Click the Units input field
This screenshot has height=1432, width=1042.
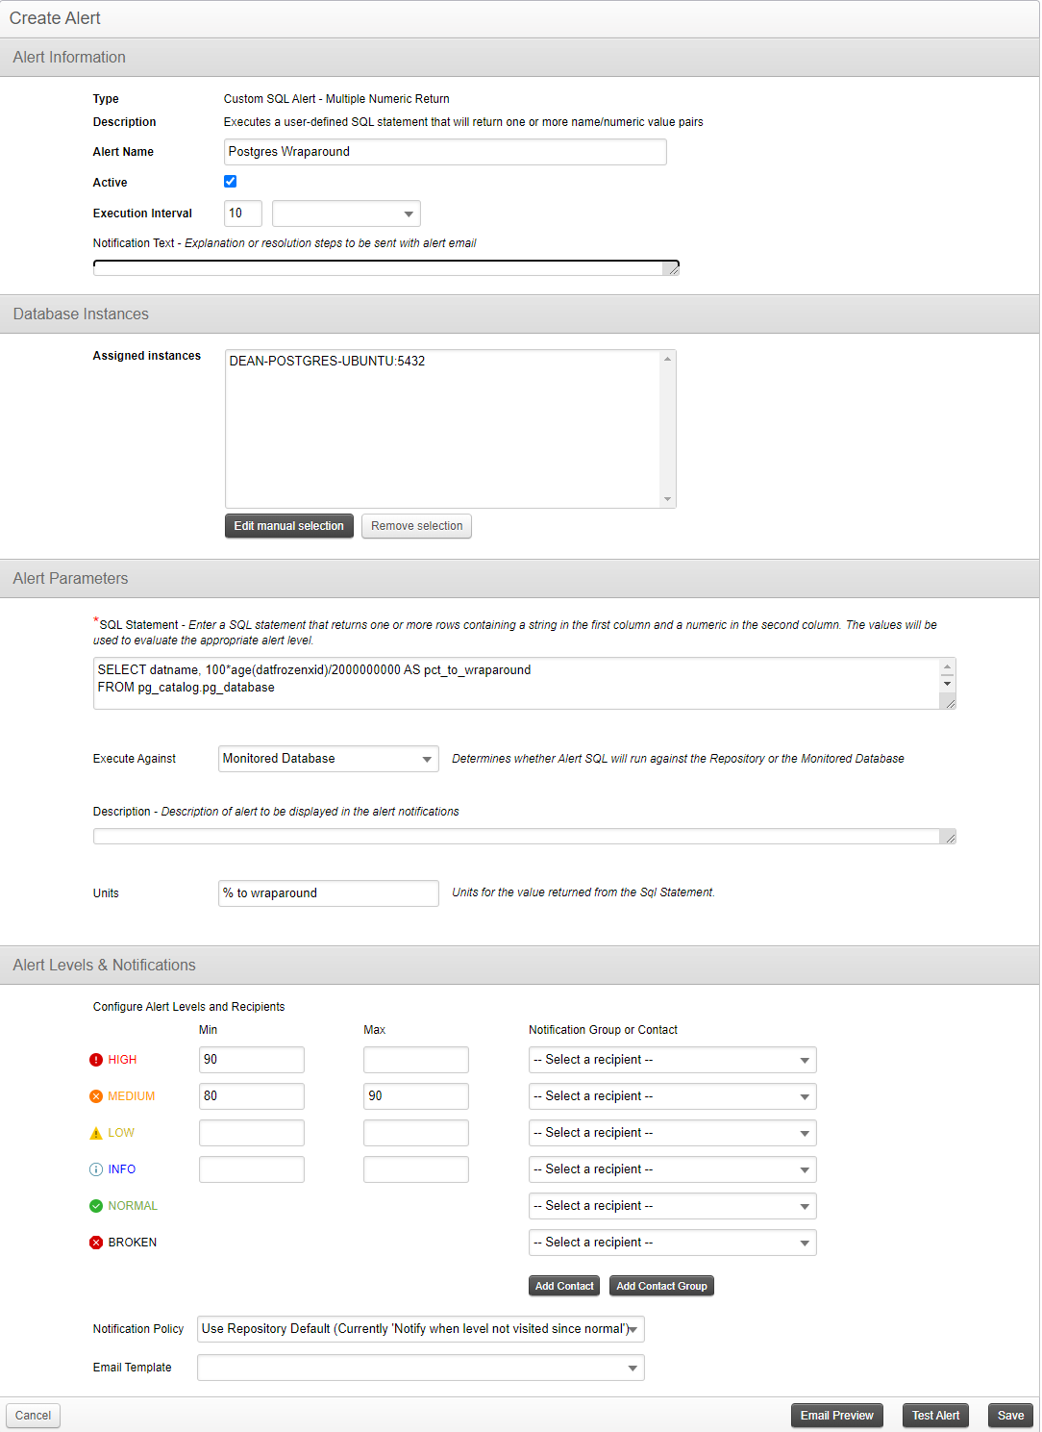(329, 893)
